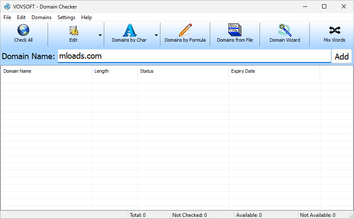
Task: Focus the Domain Name input field
Action: tap(194, 56)
